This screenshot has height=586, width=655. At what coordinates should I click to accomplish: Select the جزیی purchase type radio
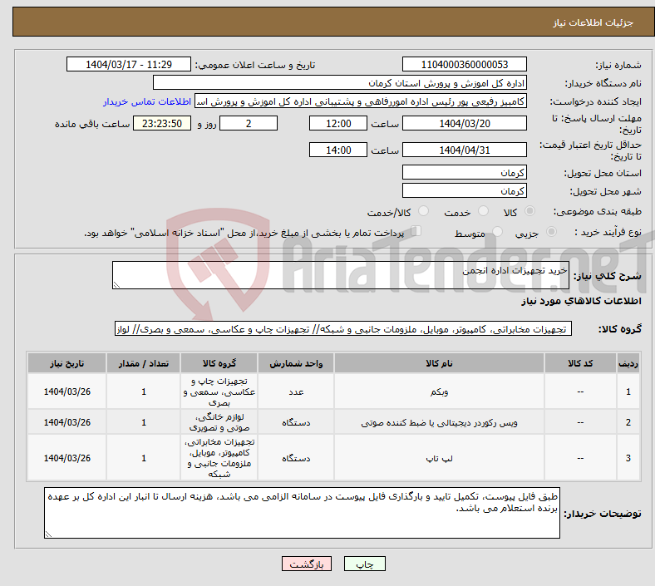coord(551,231)
